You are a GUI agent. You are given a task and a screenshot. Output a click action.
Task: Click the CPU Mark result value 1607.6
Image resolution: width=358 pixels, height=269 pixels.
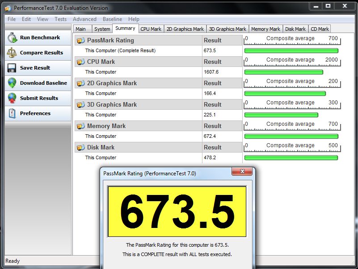(211, 72)
